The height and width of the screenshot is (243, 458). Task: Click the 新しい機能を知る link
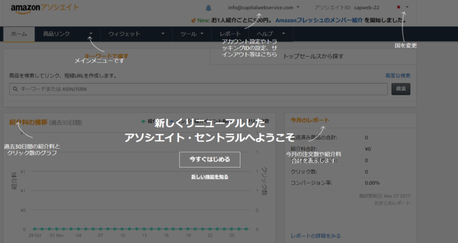click(210, 177)
